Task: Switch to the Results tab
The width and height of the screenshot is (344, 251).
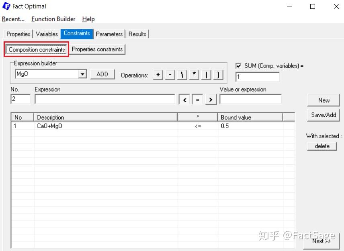Action: click(137, 34)
